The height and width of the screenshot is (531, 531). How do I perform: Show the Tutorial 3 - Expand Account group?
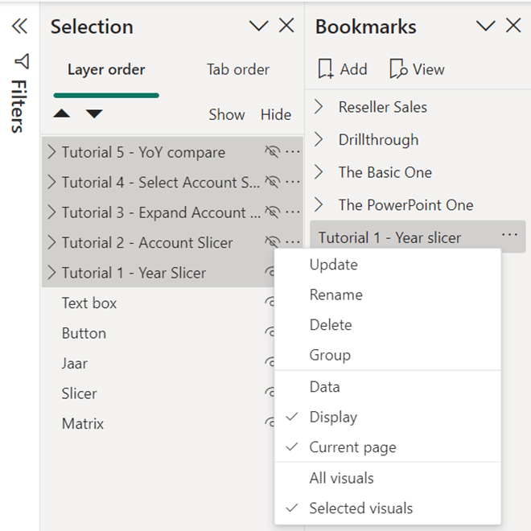point(272,212)
